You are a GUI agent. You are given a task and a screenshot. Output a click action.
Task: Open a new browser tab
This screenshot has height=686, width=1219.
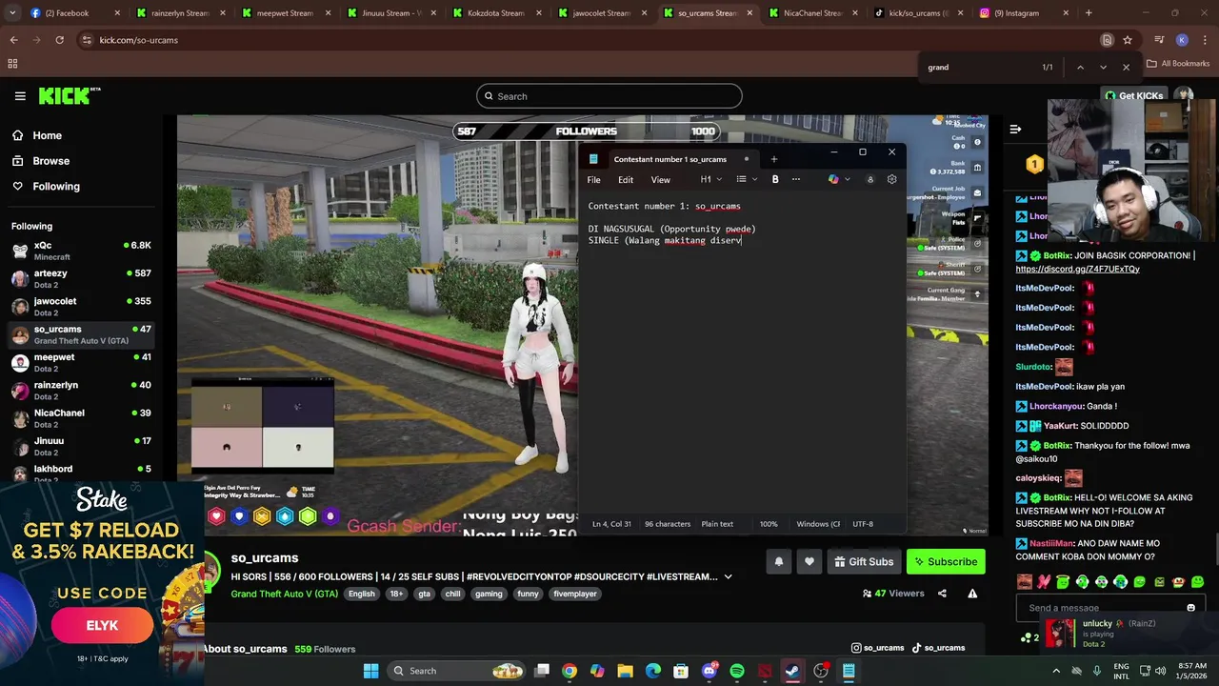[1089, 13]
